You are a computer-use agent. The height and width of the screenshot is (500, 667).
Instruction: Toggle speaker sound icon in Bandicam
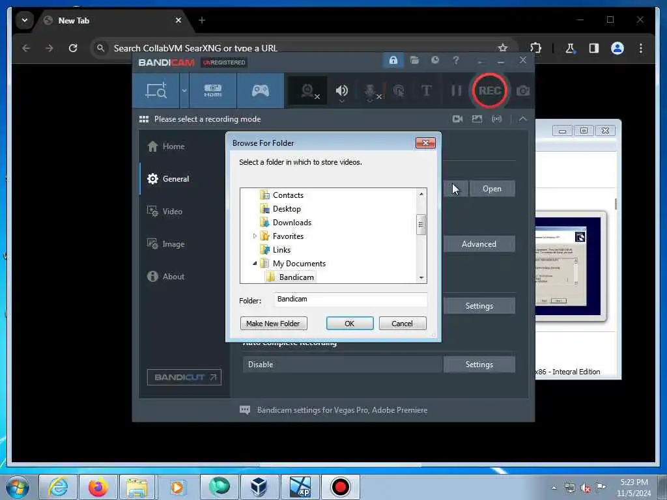tap(341, 90)
